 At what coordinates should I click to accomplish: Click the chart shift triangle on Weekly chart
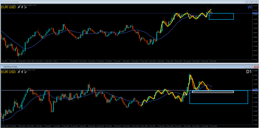[x=214, y=5]
